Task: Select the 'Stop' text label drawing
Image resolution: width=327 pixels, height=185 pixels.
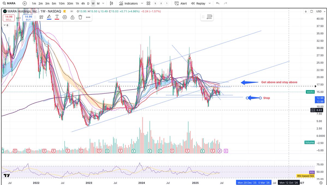Action: 267,98
